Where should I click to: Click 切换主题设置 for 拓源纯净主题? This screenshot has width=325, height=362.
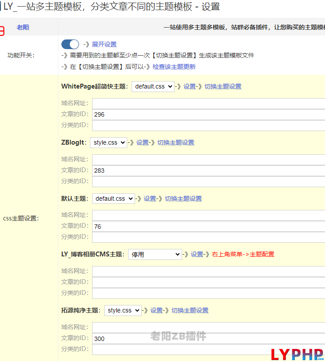point(190,310)
